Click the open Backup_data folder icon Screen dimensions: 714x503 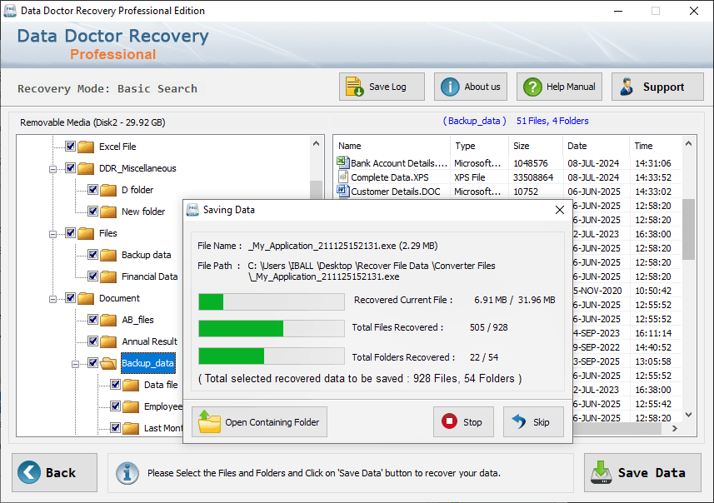click(x=108, y=363)
